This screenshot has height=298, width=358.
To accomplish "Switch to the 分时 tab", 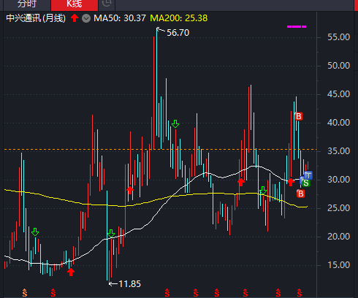I will tap(27, 4).
